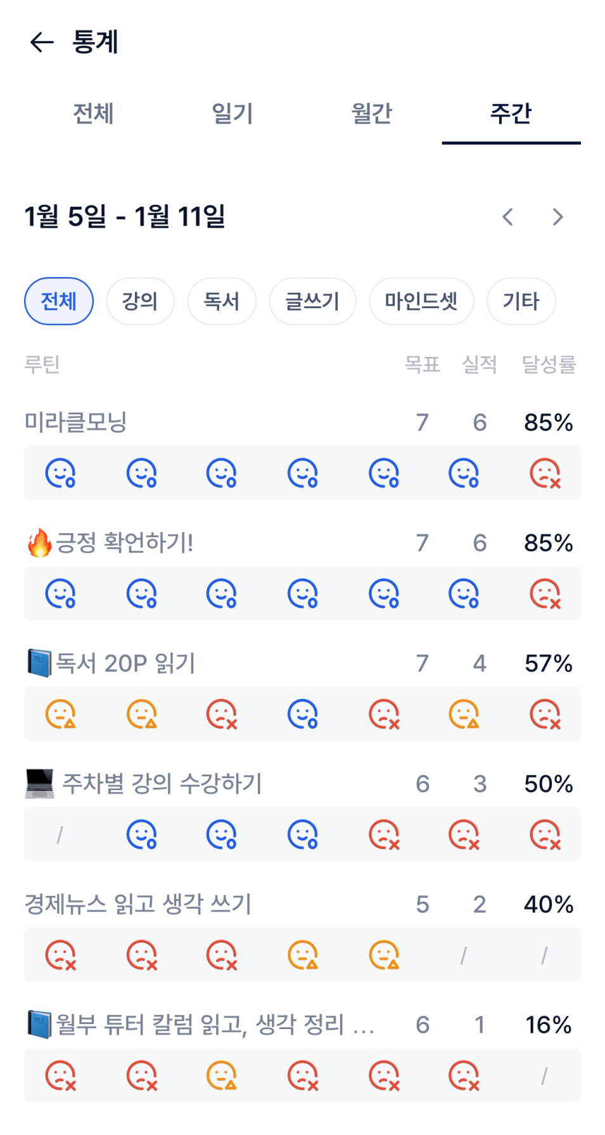The image size is (605, 1135).
Task: Click first orange face in 경제뉴스 row
Action: click(x=303, y=955)
